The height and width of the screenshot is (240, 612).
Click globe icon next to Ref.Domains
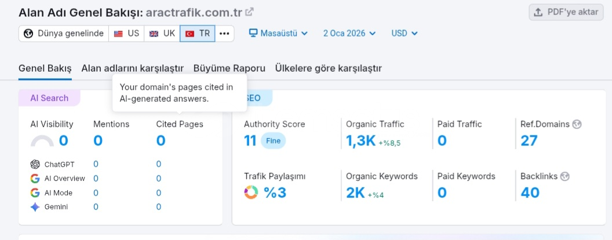click(x=577, y=124)
